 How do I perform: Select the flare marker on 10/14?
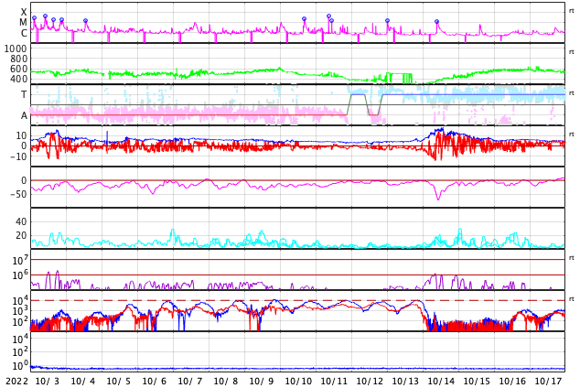click(436, 21)
